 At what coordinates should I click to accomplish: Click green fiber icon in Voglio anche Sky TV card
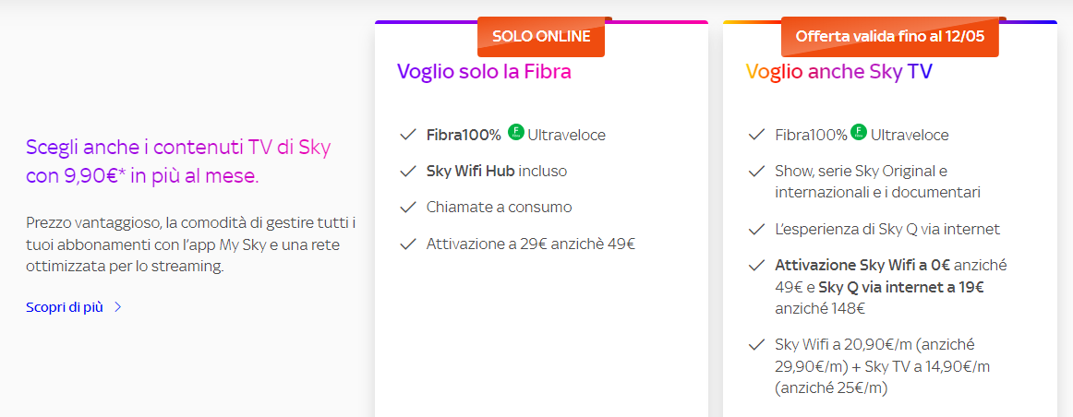tap(859, 134)
